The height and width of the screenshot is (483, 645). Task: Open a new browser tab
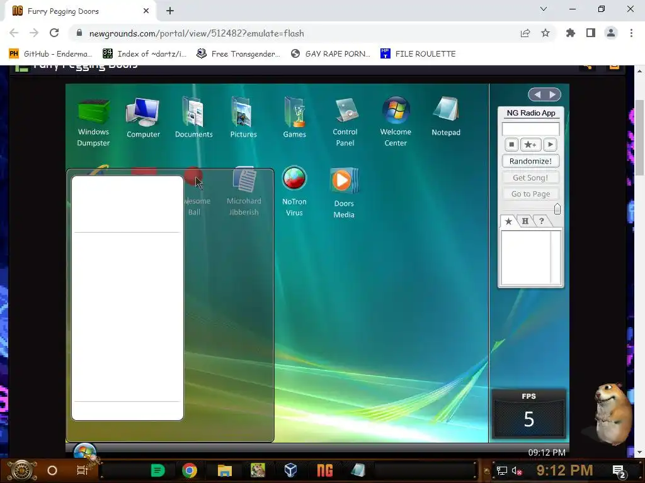170,11
